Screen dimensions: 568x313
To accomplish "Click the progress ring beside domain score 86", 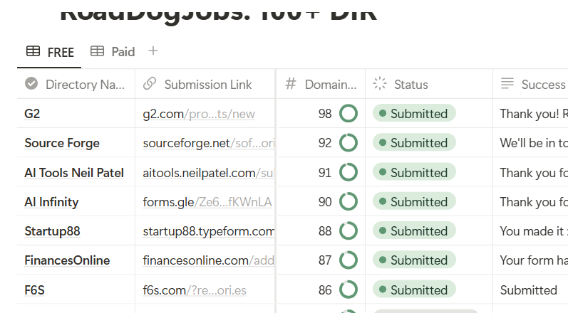I will (348, 290).
